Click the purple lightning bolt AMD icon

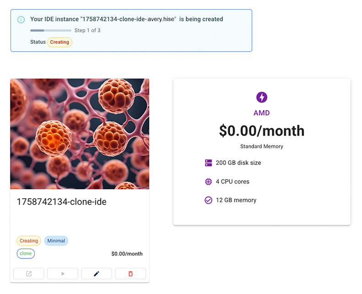point(262,97)
